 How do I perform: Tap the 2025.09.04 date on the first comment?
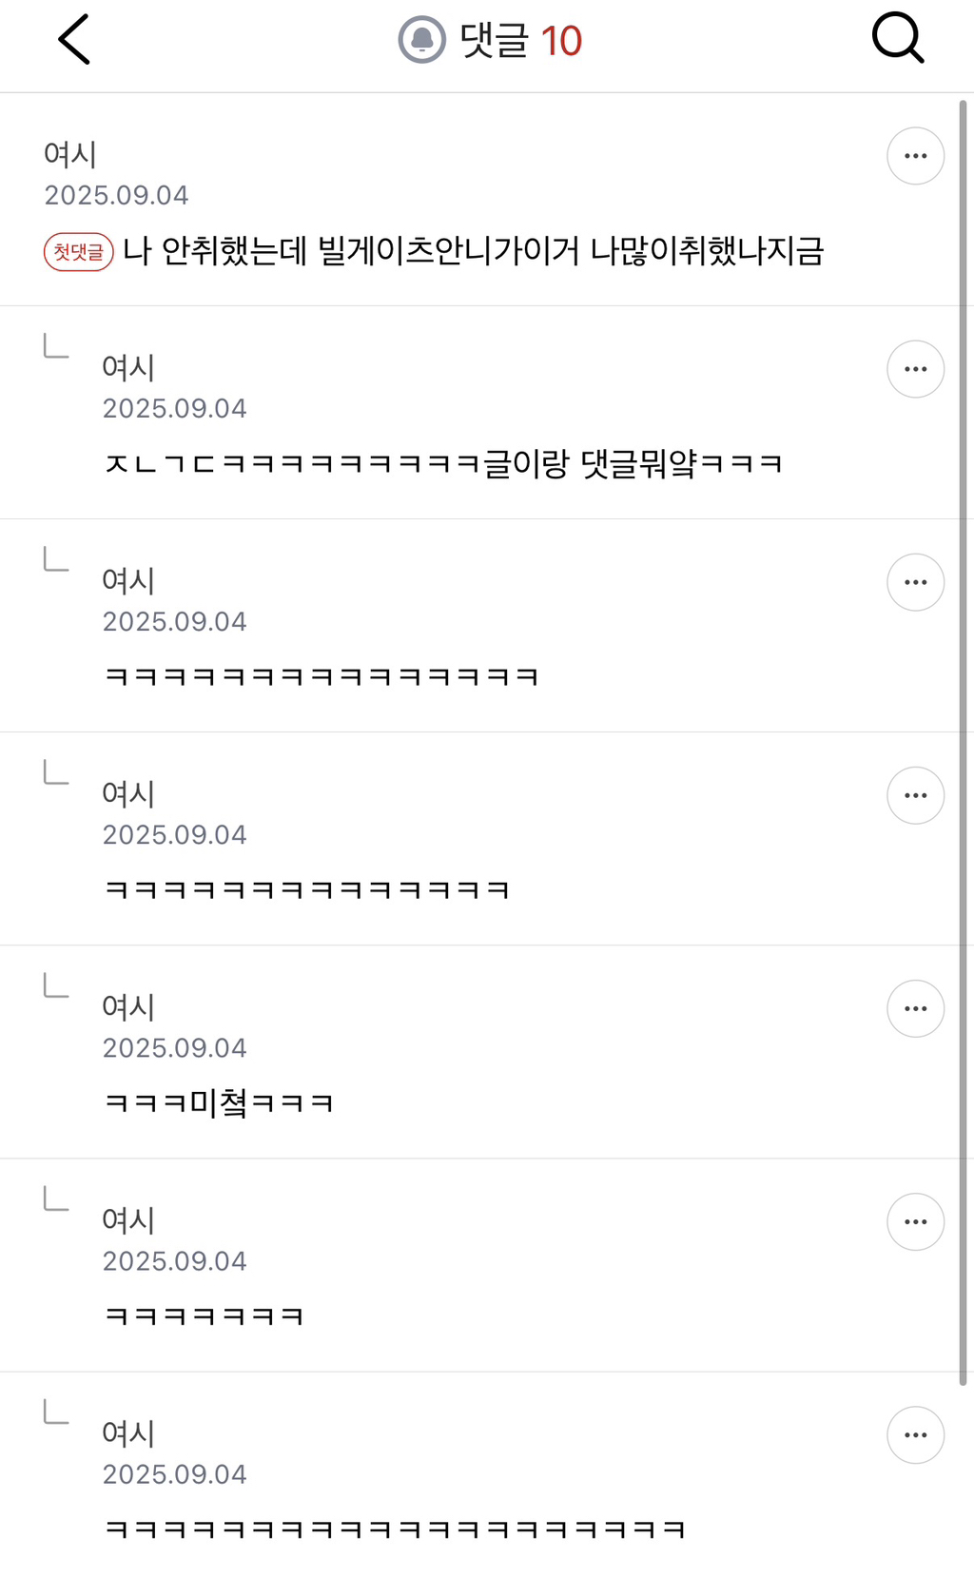tap(116, 195)
